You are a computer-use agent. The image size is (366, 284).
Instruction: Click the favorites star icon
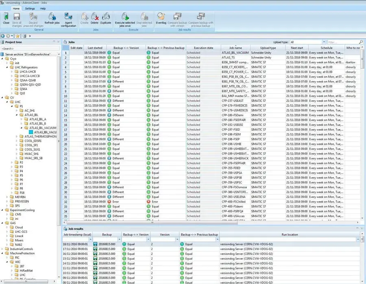[17, 36]
